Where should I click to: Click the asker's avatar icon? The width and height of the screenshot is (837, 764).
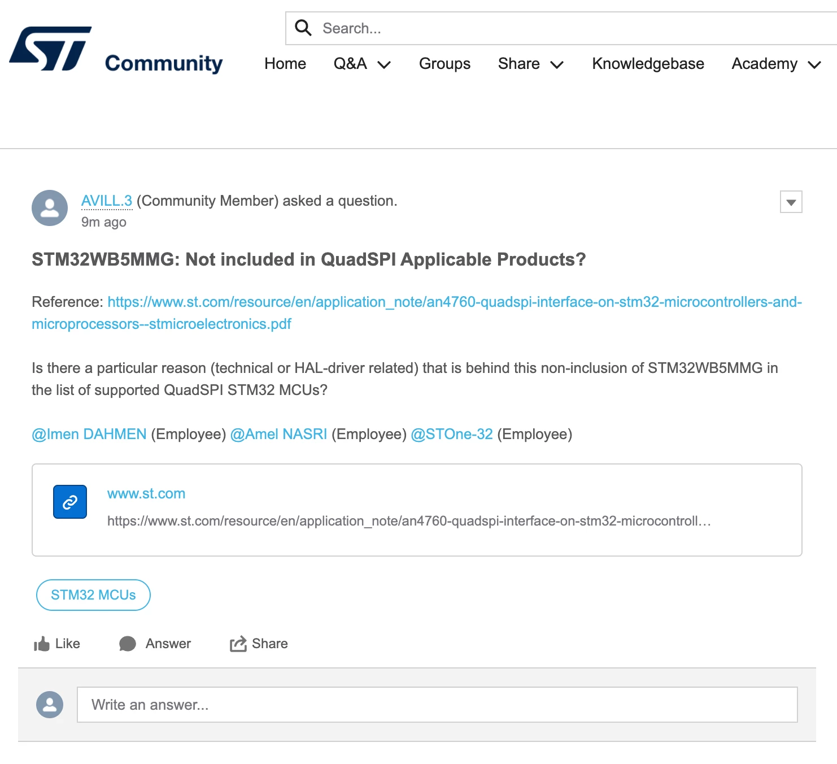(50, 208)
